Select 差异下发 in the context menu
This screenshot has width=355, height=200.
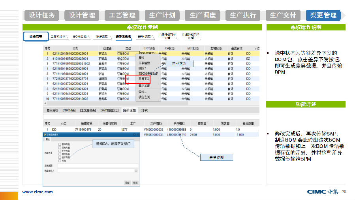(x=144, y=79)
